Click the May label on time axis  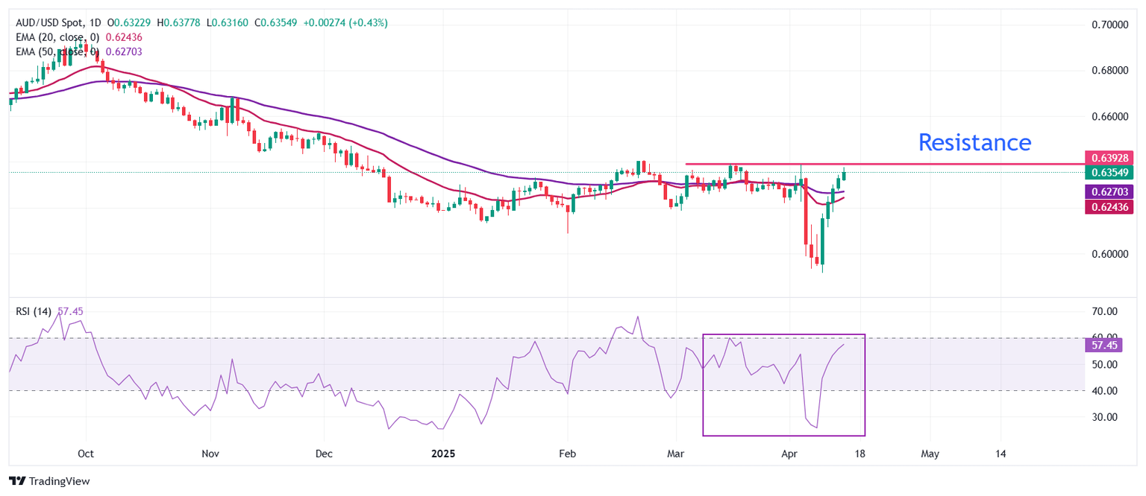tap(930, 453)
